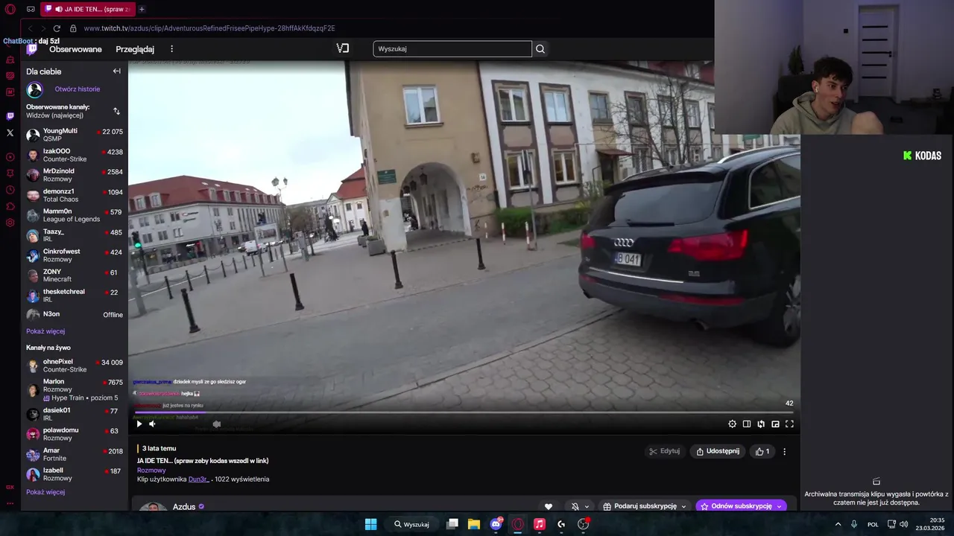Open the Opera browser main menu icon
Image resolution: width=954 pixels, height=536 pixels.
coord(10,9)
